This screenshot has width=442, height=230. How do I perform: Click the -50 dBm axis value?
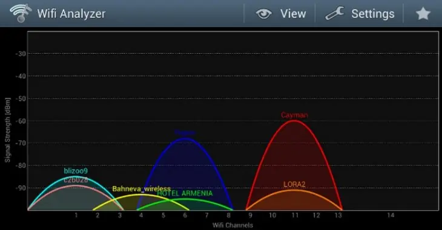(x=21, y=98)
